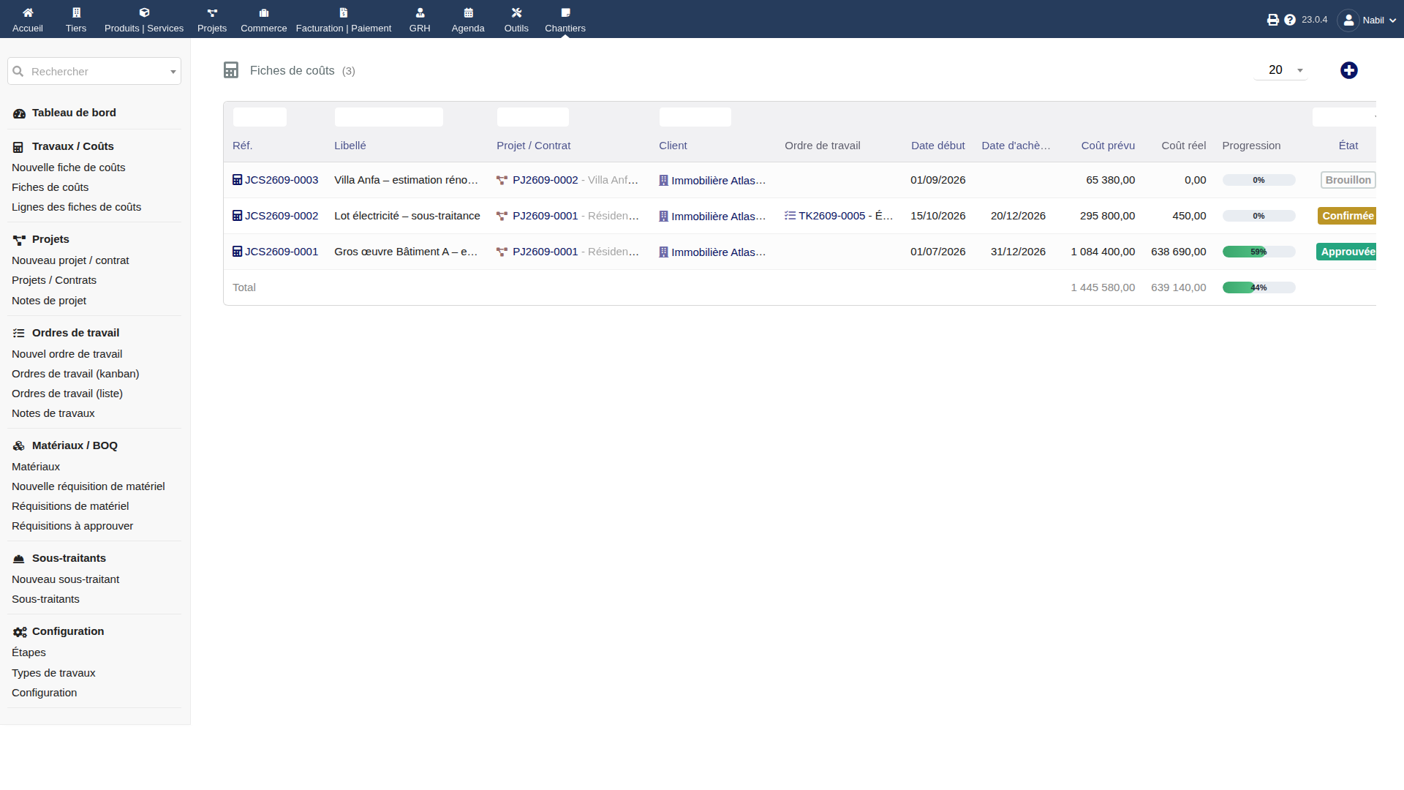Expand the Rechercher search box arrow

click(x=173, y=72)
